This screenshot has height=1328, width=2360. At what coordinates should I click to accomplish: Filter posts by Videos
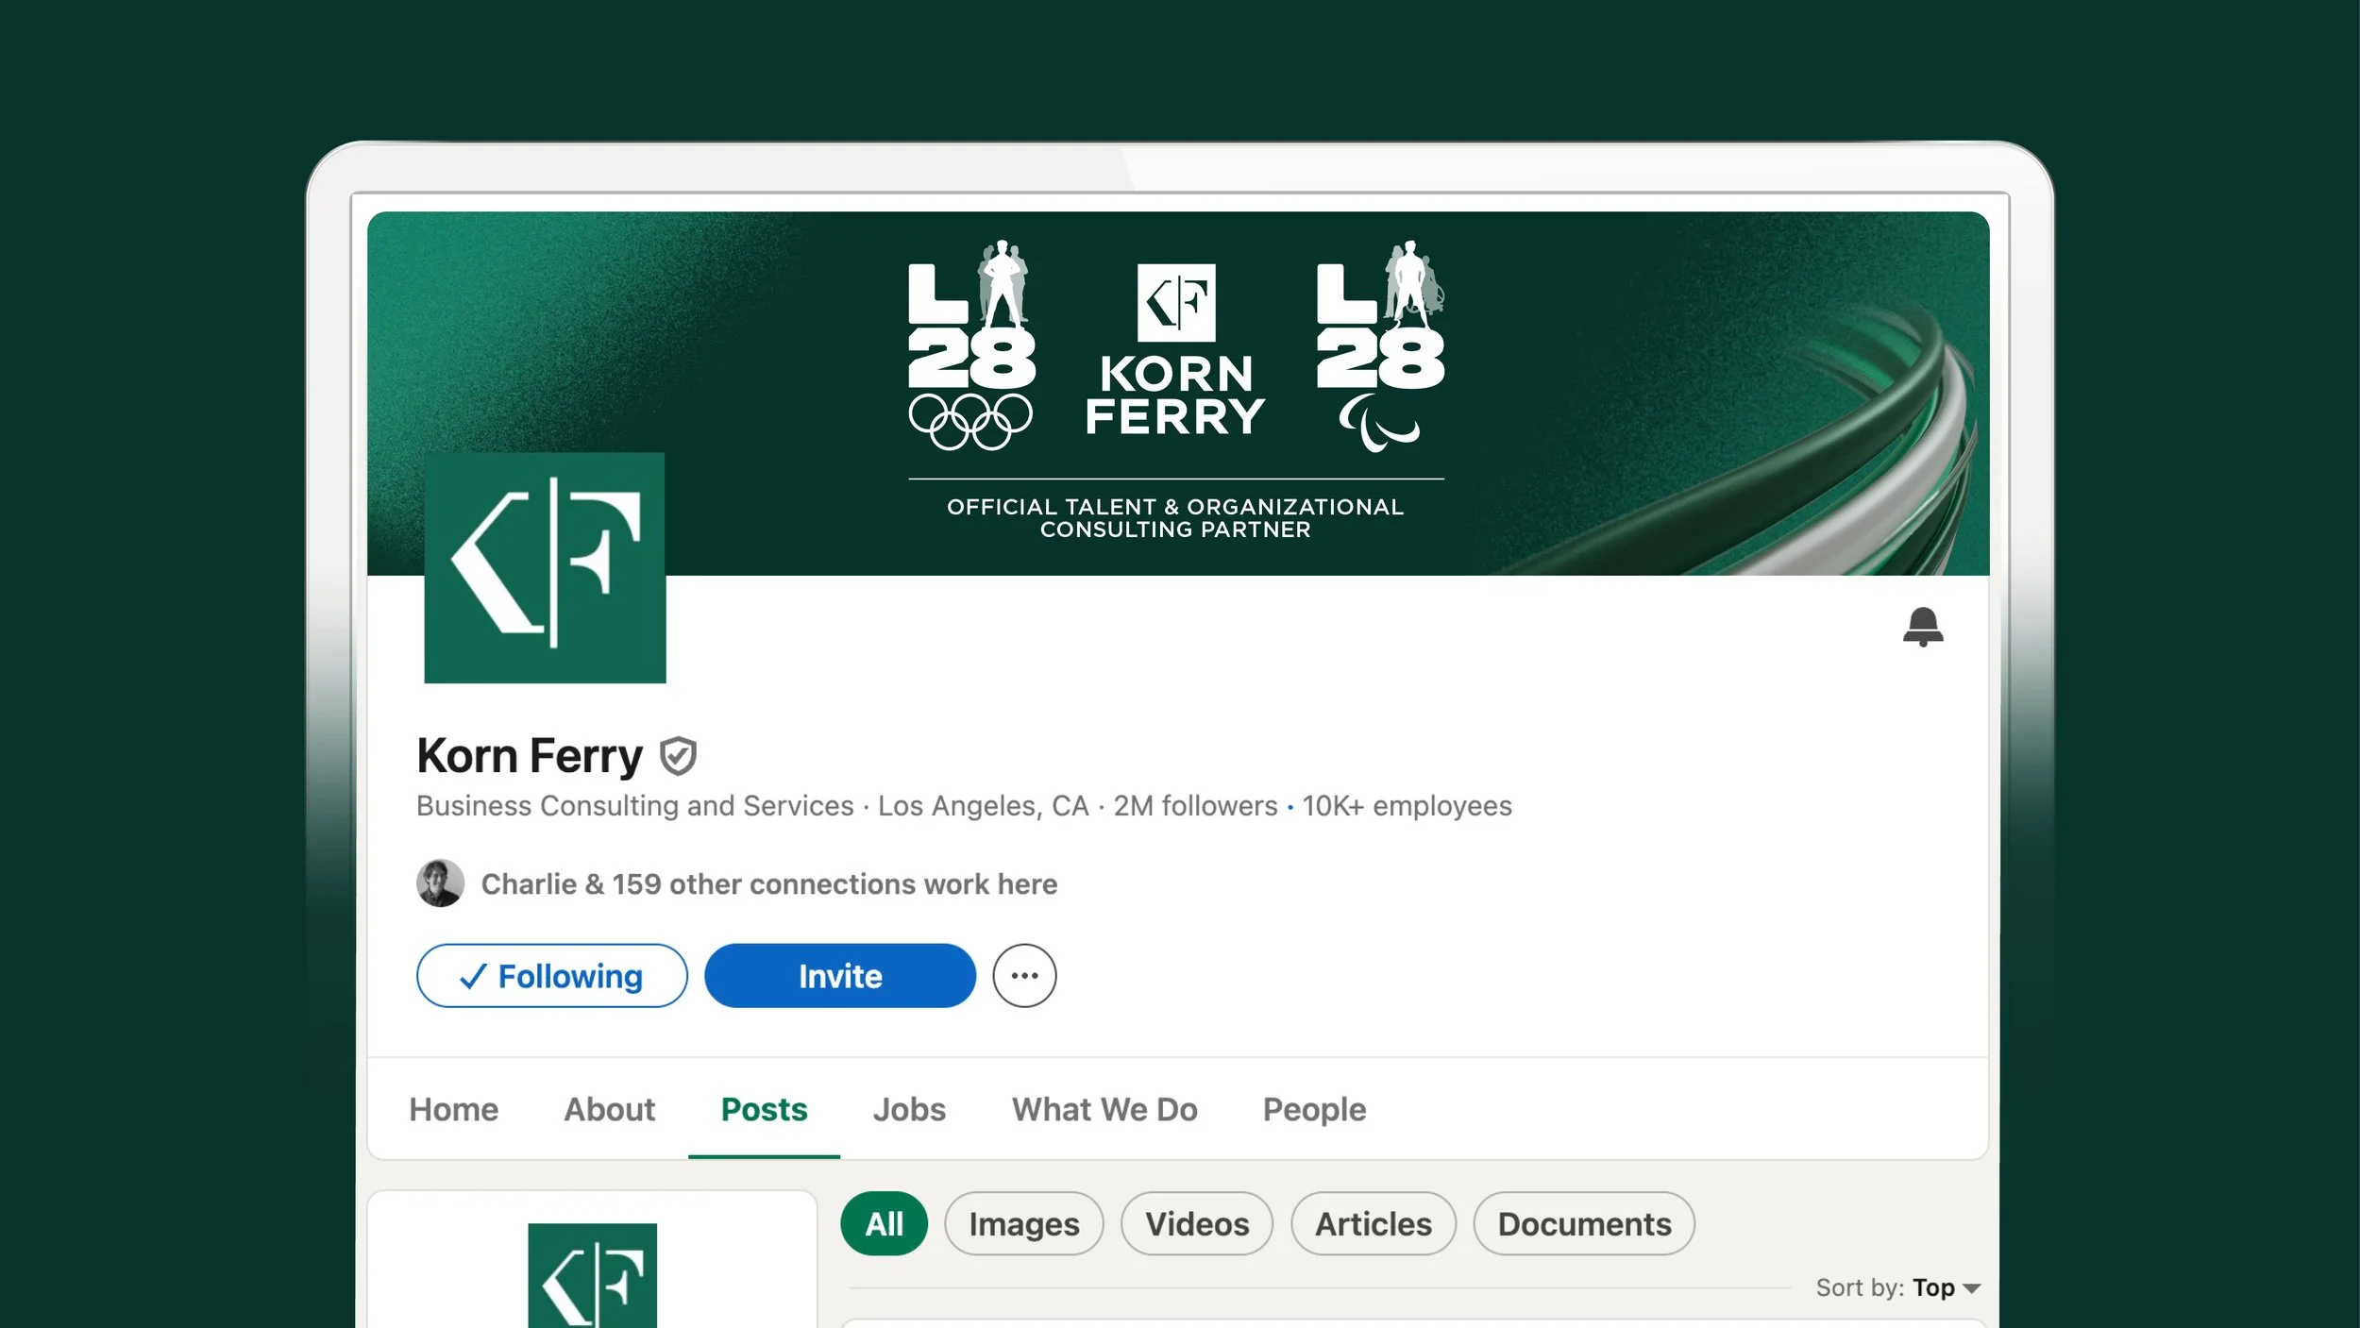coord(1196,1224)
